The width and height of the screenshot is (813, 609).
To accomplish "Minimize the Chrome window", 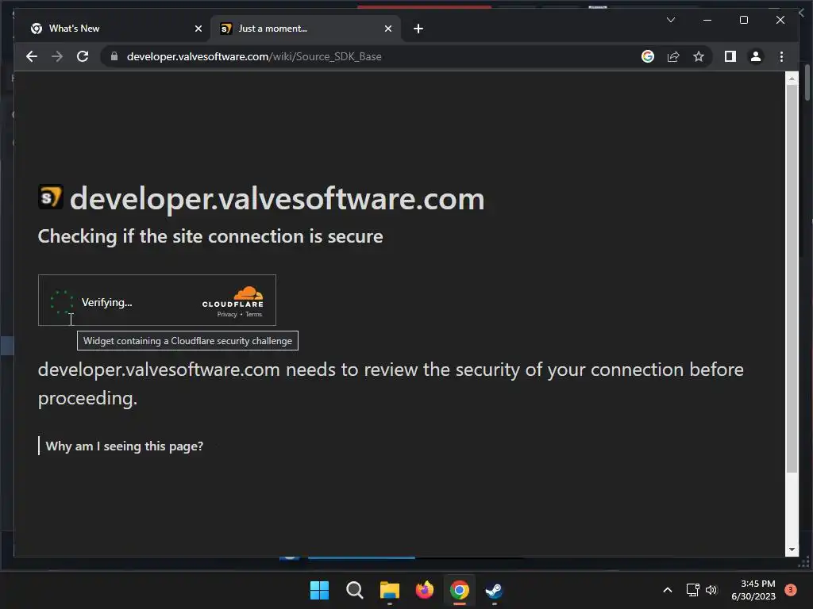I will pos(707,20).
